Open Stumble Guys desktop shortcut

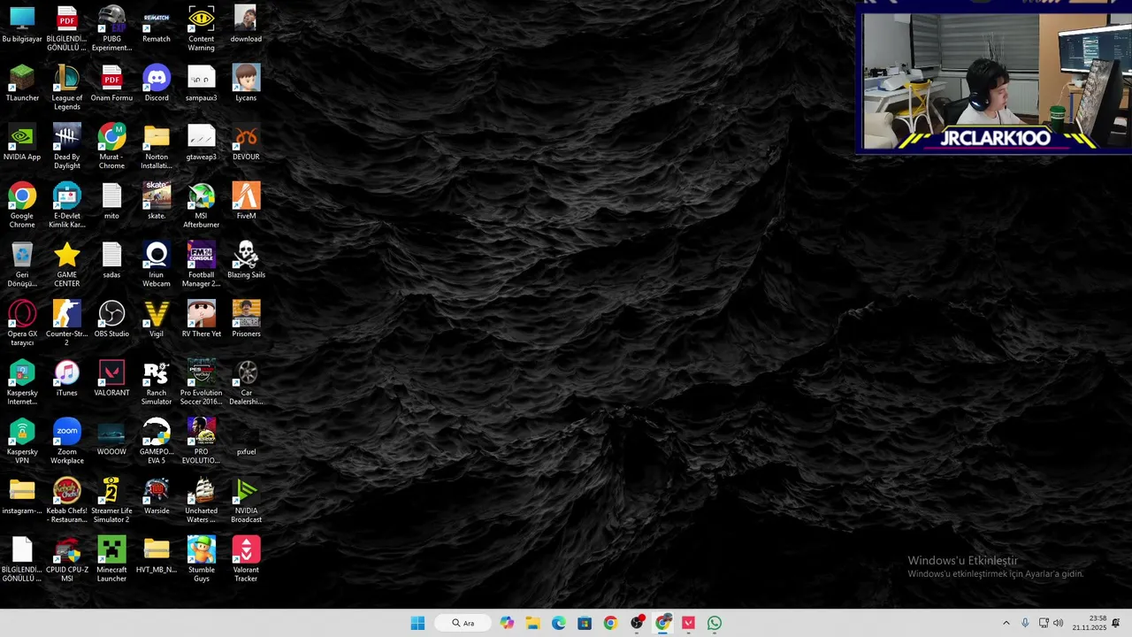click(x=201, y=559)
